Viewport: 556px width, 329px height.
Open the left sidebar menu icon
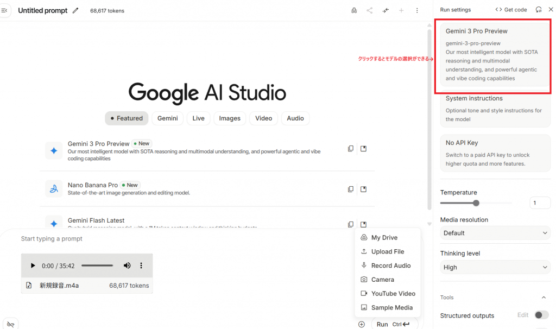click(x=4, y=10)
